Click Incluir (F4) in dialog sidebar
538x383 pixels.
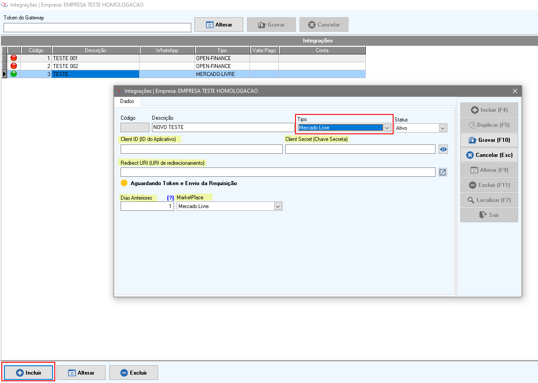tap(489, 110)
